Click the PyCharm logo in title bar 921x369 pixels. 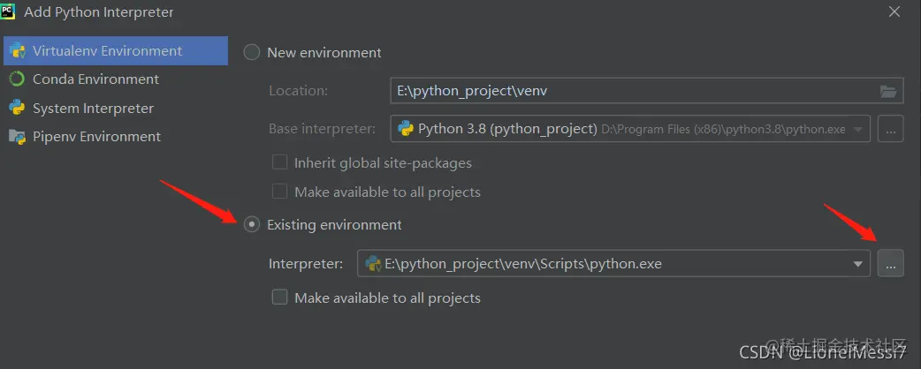click(x=11, y=12)
